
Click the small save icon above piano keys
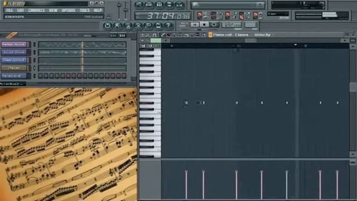[x=143, y=46]
